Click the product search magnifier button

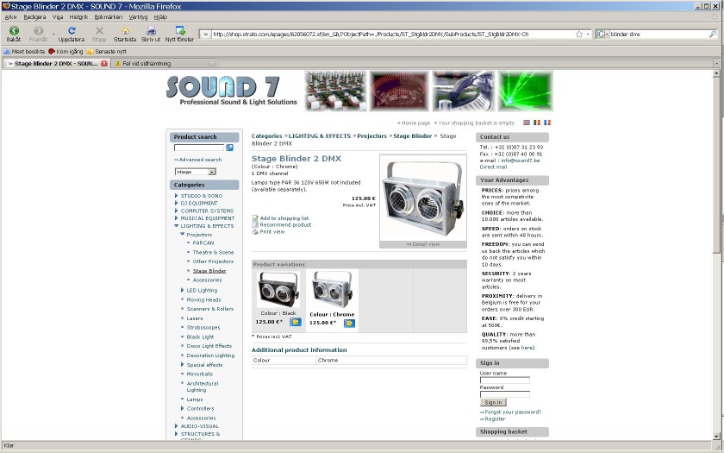click(229, 148)
